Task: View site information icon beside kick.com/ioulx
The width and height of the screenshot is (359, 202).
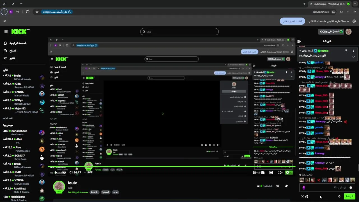Action: tap(333, 12)
